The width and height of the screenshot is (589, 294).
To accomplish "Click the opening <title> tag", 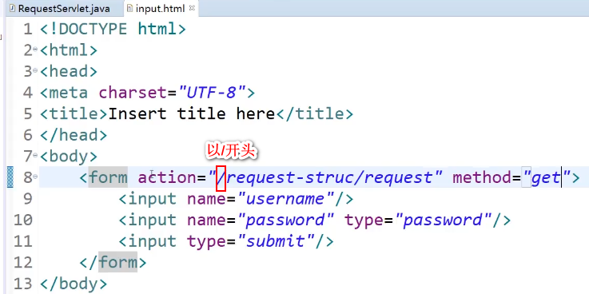I will click(74, 113).
